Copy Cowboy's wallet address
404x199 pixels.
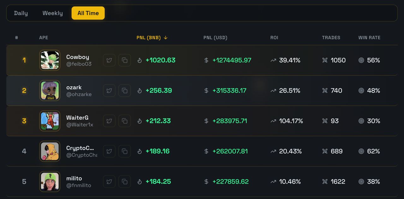pyautogui.click(x=125, y=60)
